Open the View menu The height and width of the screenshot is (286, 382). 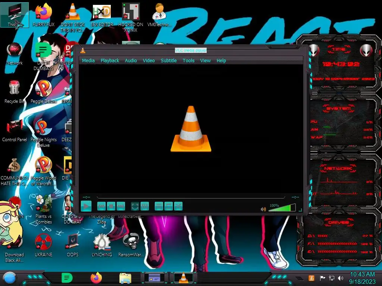coord(206,61)
